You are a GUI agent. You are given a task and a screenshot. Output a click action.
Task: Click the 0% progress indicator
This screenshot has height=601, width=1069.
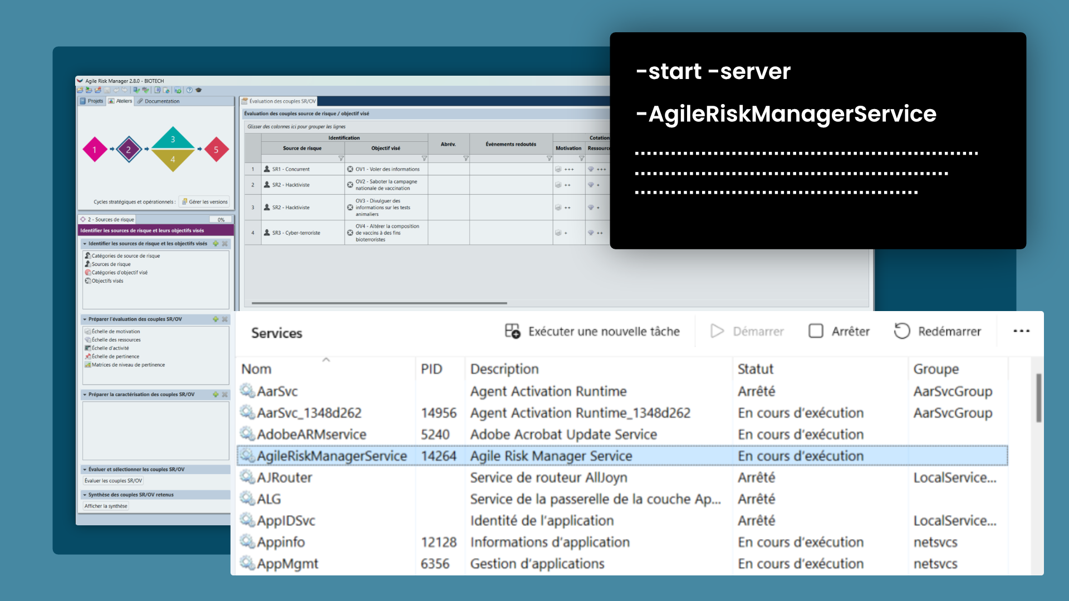[221, 220]
